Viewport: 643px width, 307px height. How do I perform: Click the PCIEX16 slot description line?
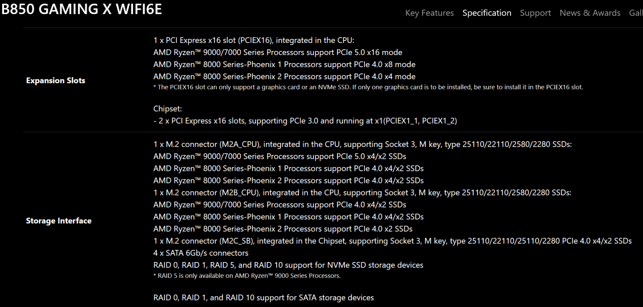click(x=254, y=40)
